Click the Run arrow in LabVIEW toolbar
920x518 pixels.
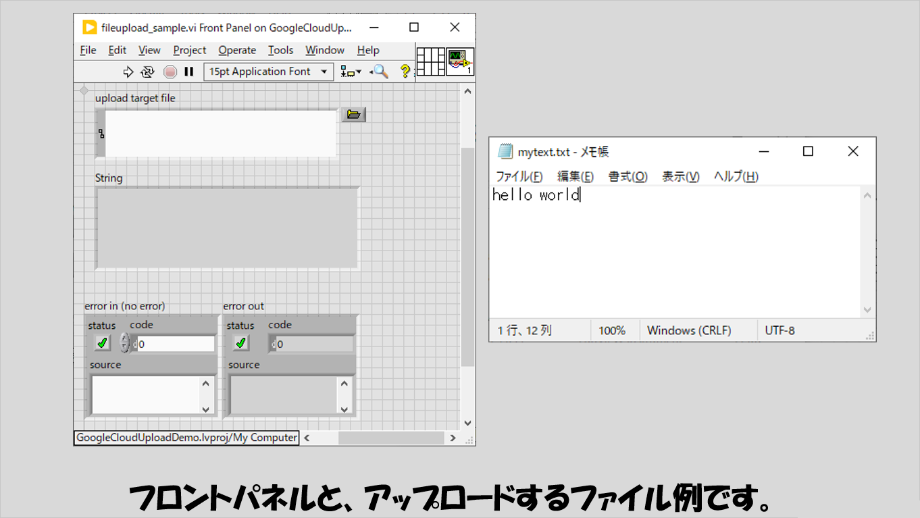point(128,72)
